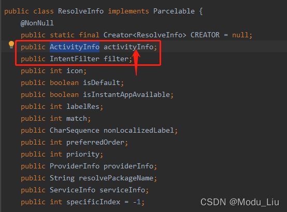The image size is (287, 212).
Task: Click the isInstantAppAvailable field name
Action: coord(126,95)
